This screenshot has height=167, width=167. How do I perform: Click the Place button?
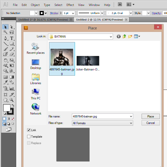151,116
